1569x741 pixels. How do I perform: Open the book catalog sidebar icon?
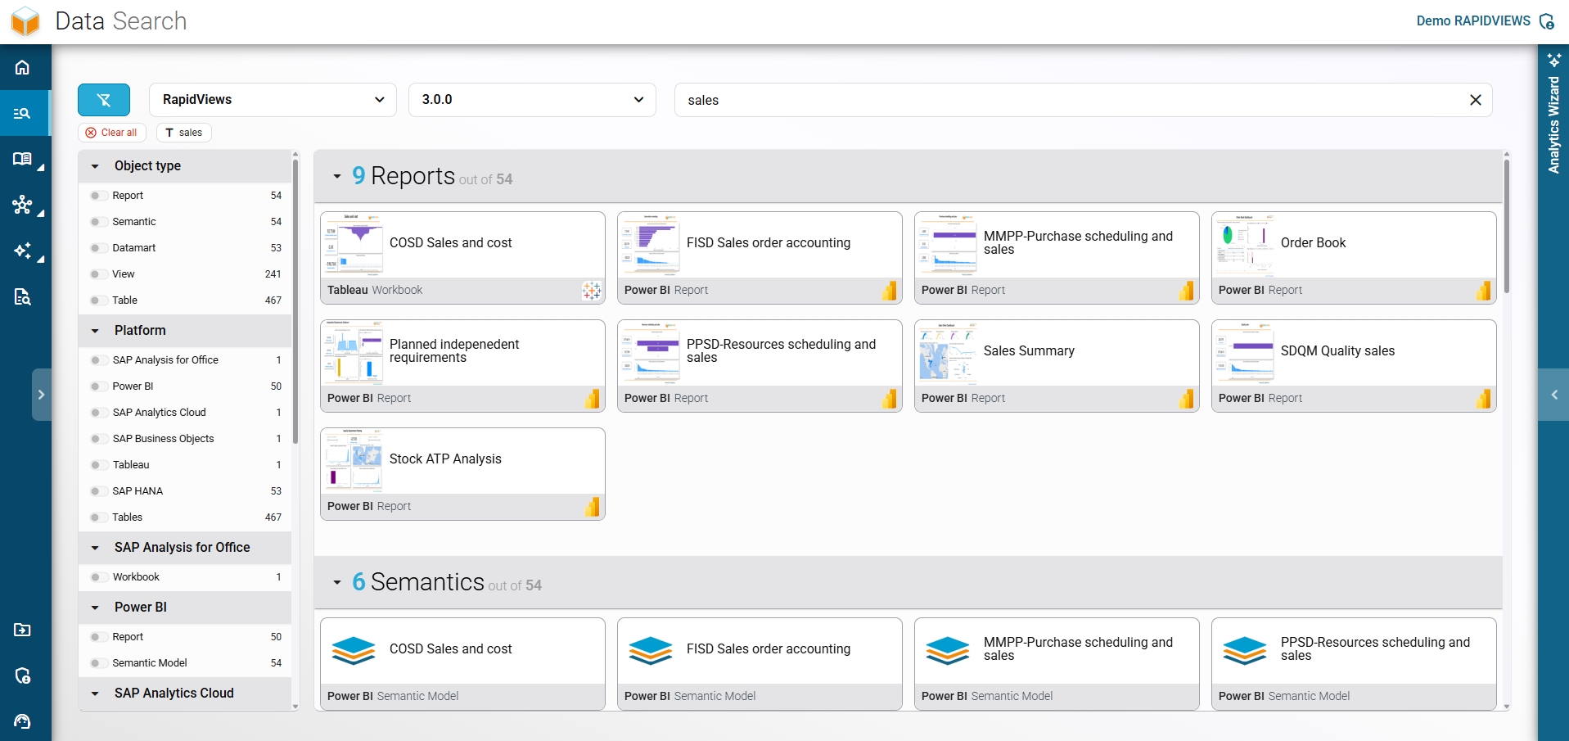click(x=22, y=159)
